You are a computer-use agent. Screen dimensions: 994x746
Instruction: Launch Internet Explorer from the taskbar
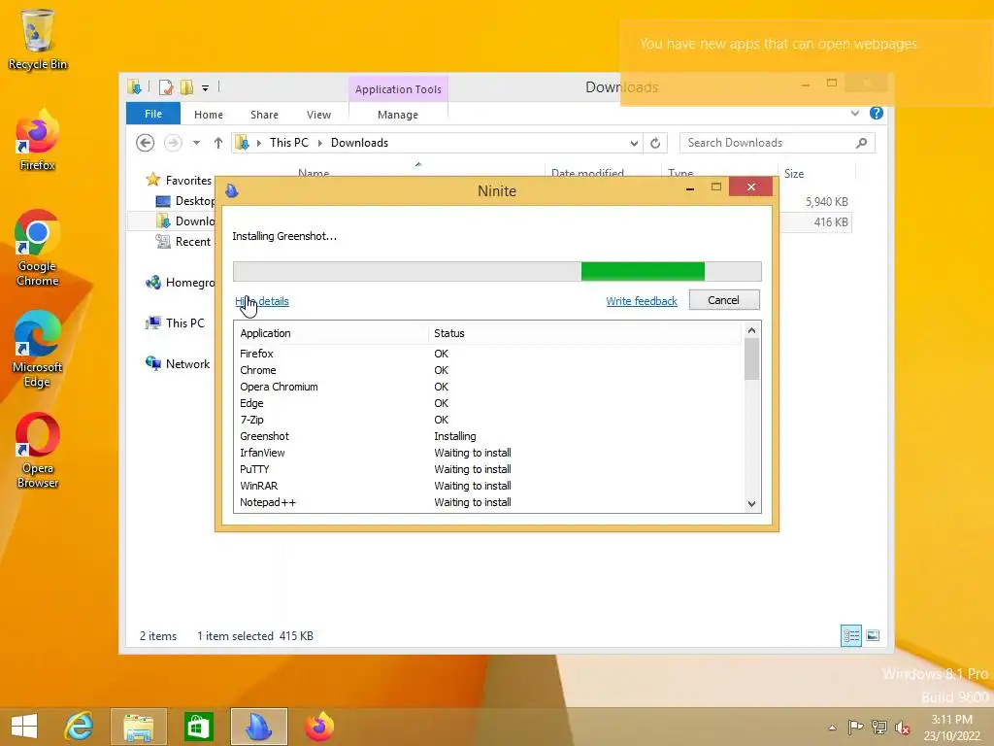pos(80,727)
